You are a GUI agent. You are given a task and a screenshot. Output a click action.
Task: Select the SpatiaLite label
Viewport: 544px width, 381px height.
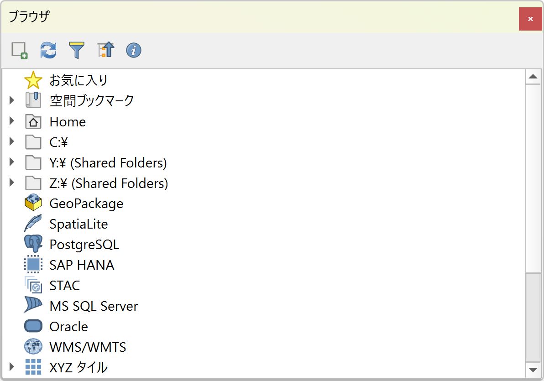pyautogui.click(x=78, y=224)
